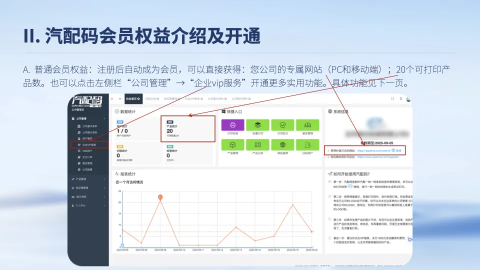The width and height of the screenshot is (480, 270).
Task: Open the 产品管理 cube tile
Action: [x=232, y=145]
